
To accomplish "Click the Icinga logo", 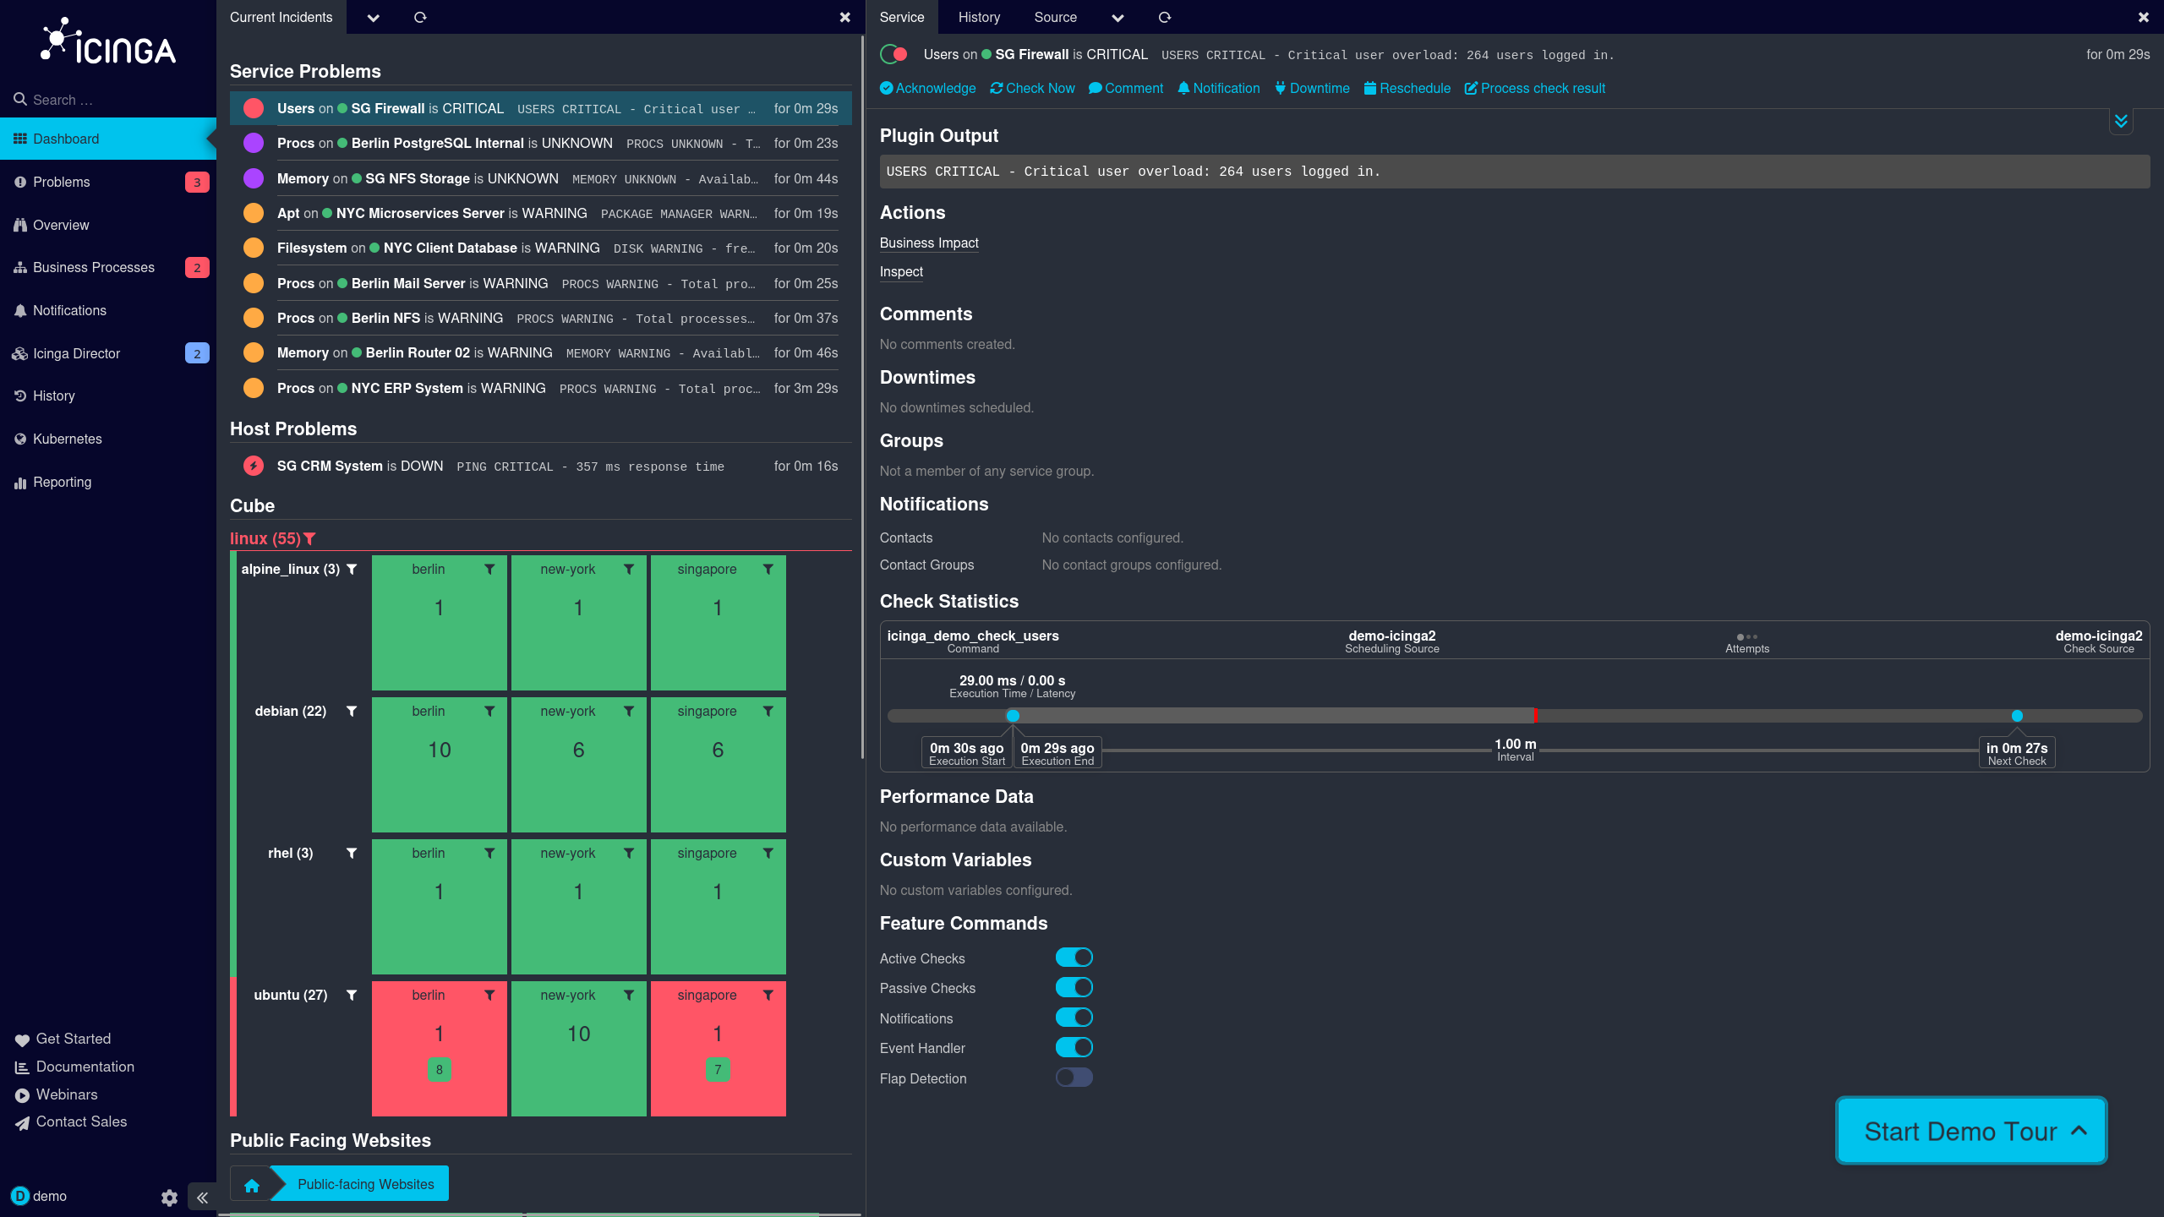I will 108,41.
